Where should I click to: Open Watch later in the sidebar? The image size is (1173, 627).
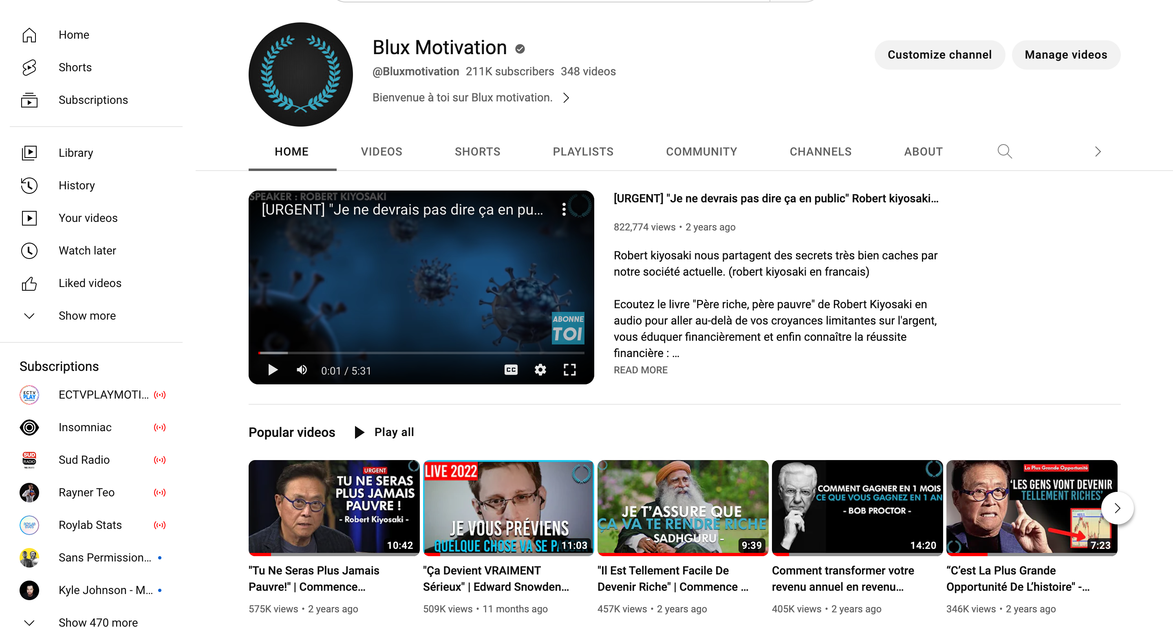(91, 251)
